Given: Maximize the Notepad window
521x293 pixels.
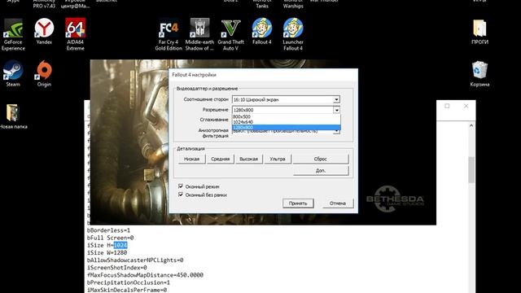Looking at the screenshot, I should (x=447, y=106).
